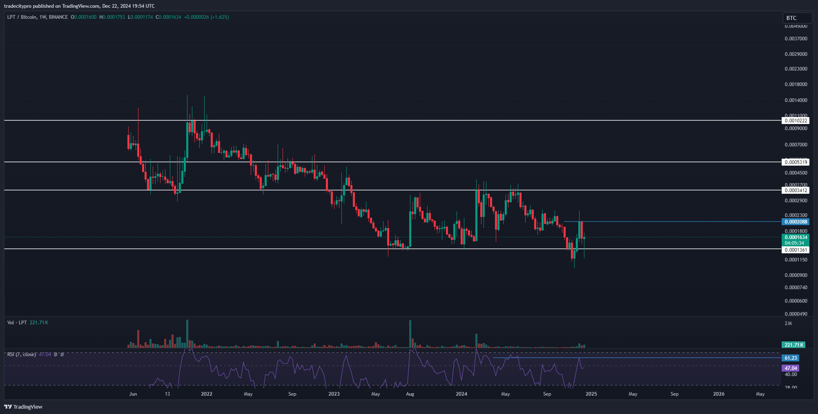The height and width of the screenshot is (414, 818).
Task: Click the 0.0001361 support line label
Action: [x=796, y=250]
